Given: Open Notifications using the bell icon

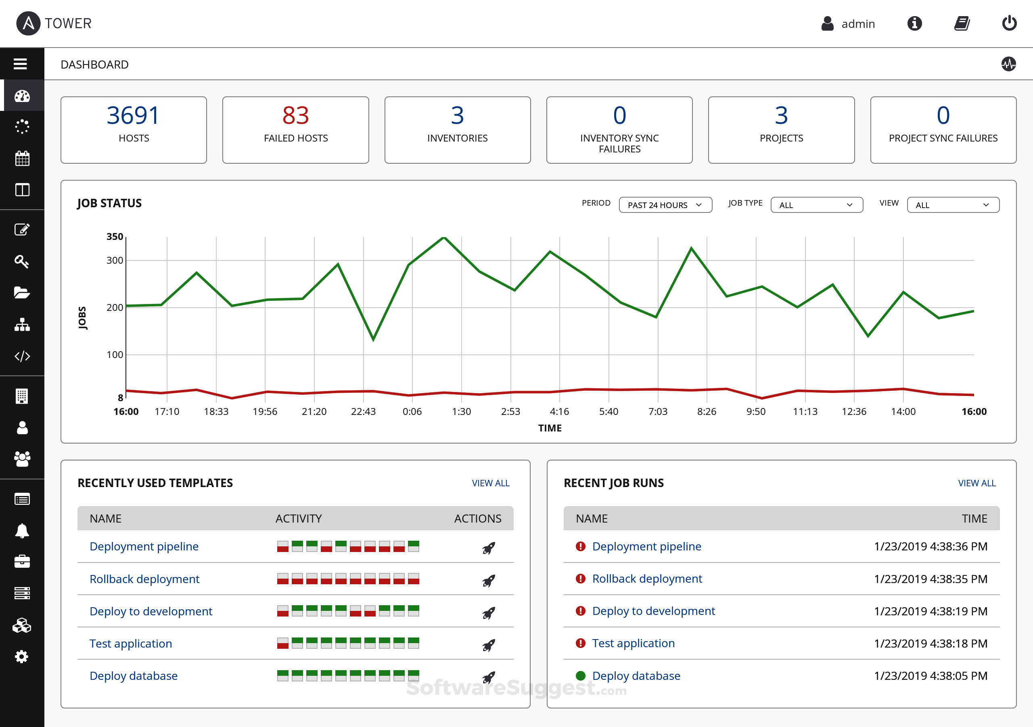Looking at the screenshot, I should [x=22, y=531].
